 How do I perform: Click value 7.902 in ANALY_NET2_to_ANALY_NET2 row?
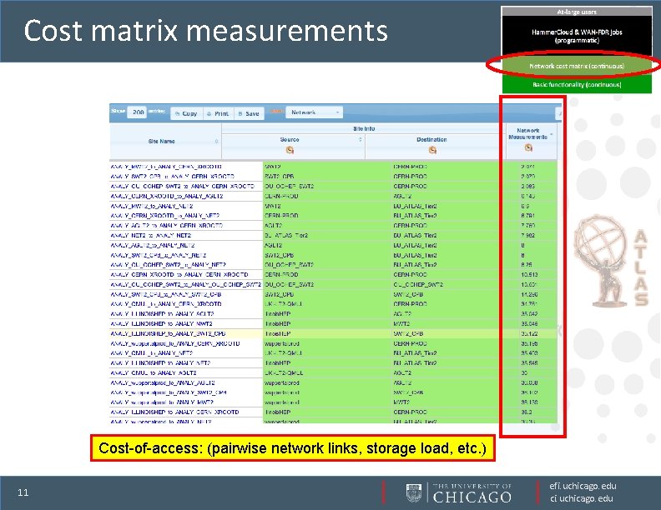[x=527, y=235]
